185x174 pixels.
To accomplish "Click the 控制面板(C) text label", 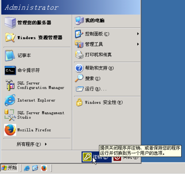I will click(x=97, y=34).
